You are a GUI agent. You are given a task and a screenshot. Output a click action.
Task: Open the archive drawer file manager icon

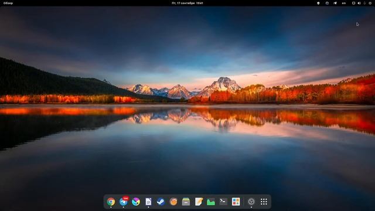pyautogui.click(x=186, y=202)
